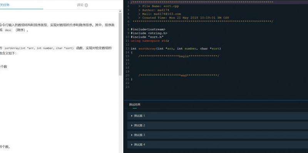This screenshot has height=153, width=308.
Task: Click the 'int number' parameter in the editor
Action: [x=187, y=49]
